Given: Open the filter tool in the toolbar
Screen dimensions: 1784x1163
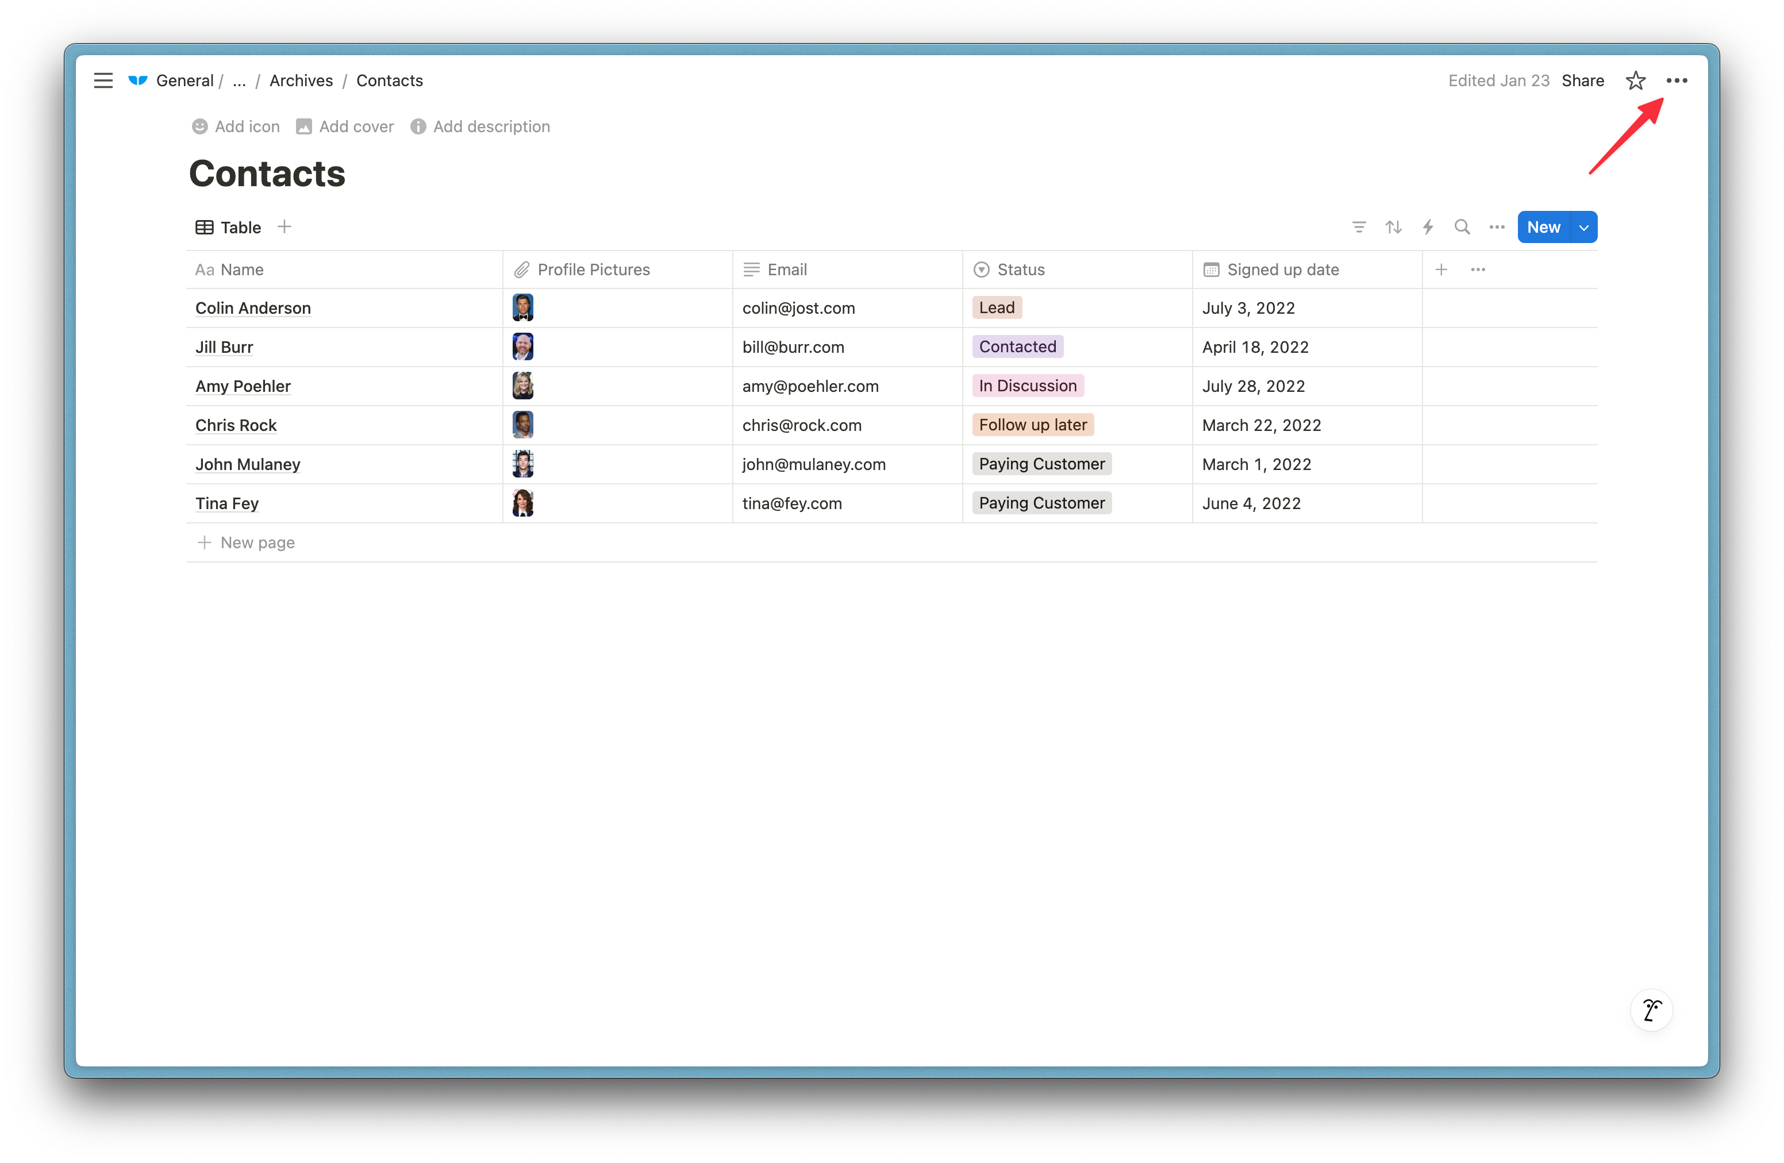Looking at the screenshot, I should tap(1359, 227).
